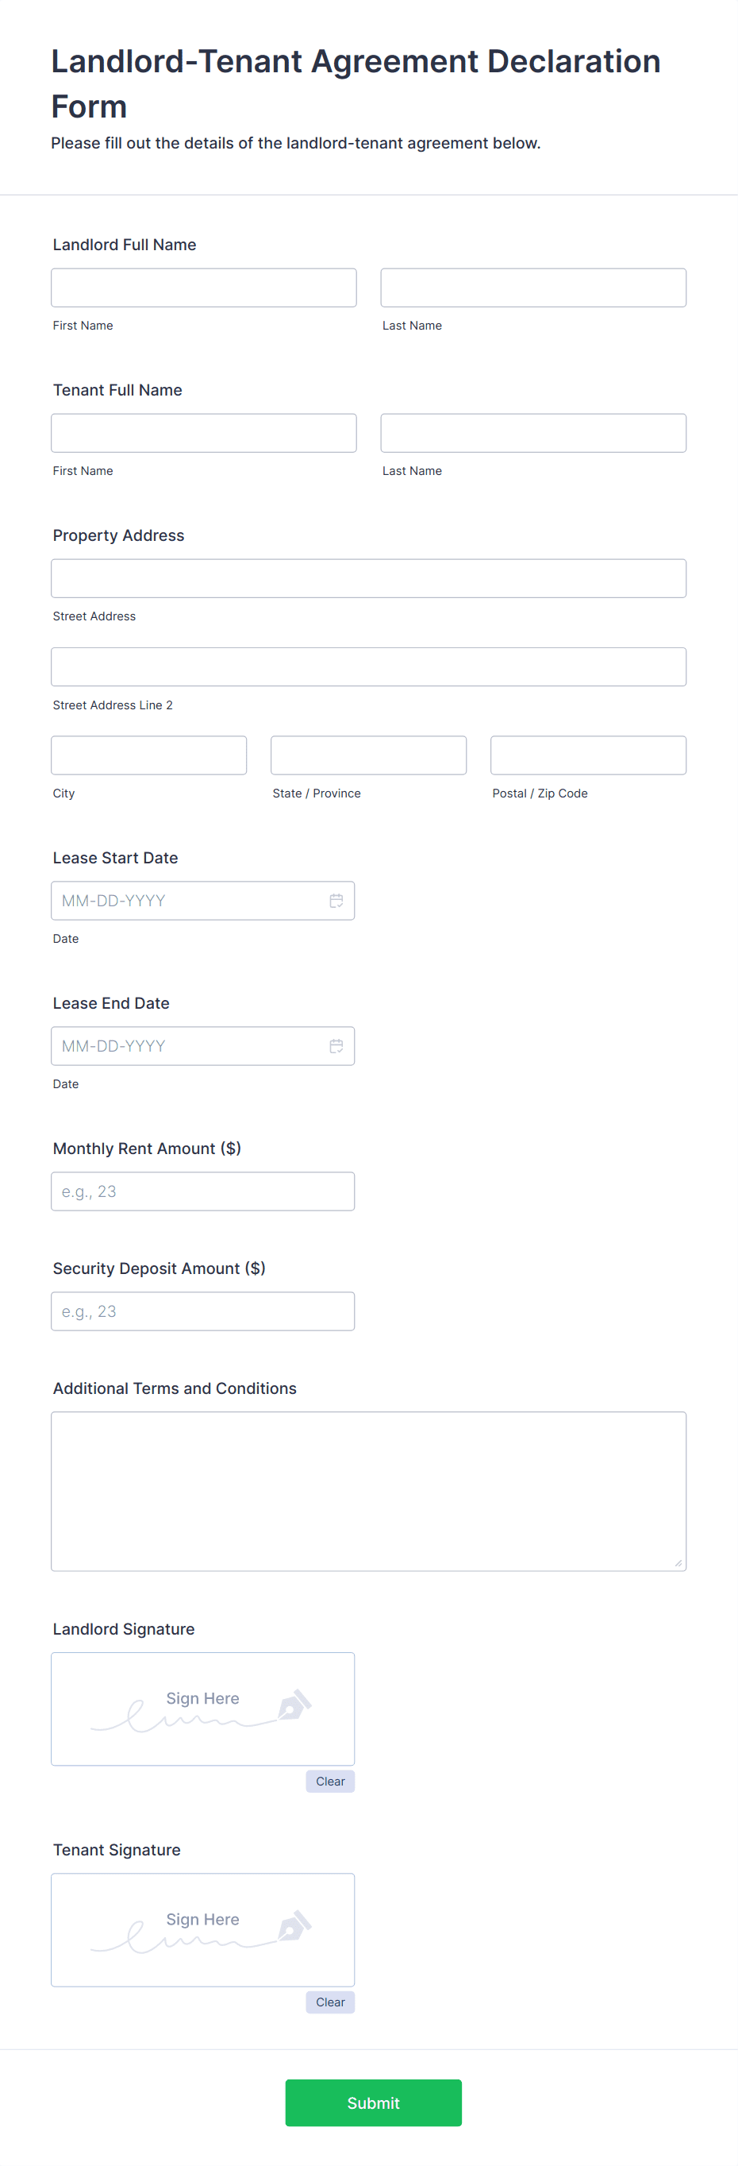Select the Security Deposit Amount field
The width and height of the screenshot is (738, 2166).
click(x=202, y=1310)
